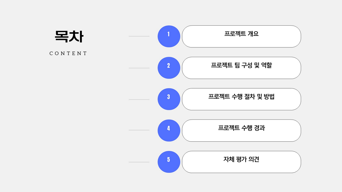
Task: Select the gray line beside item 5
Action: click(139, 162)
